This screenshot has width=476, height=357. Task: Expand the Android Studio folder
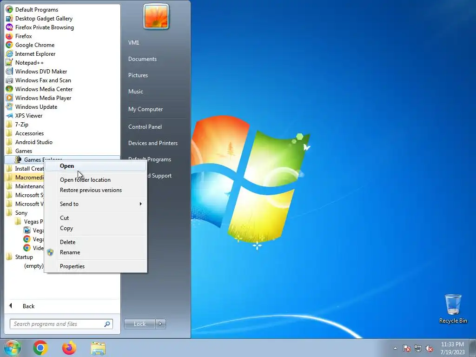[29, 142]
